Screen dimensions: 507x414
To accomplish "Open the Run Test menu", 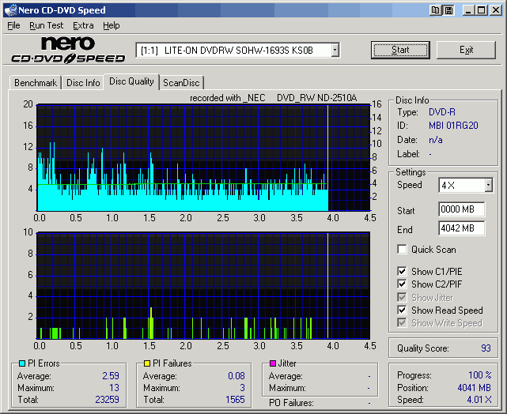I will [x=47, y=25].
